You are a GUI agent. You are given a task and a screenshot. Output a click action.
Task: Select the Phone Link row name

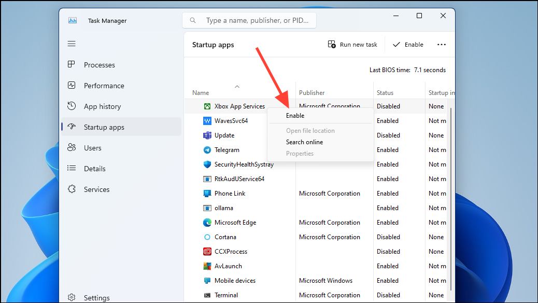click(230, 194)
